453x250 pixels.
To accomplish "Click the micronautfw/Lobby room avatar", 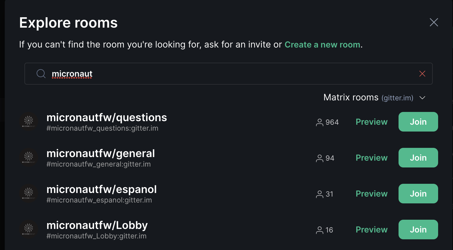I will pos(29,229).
